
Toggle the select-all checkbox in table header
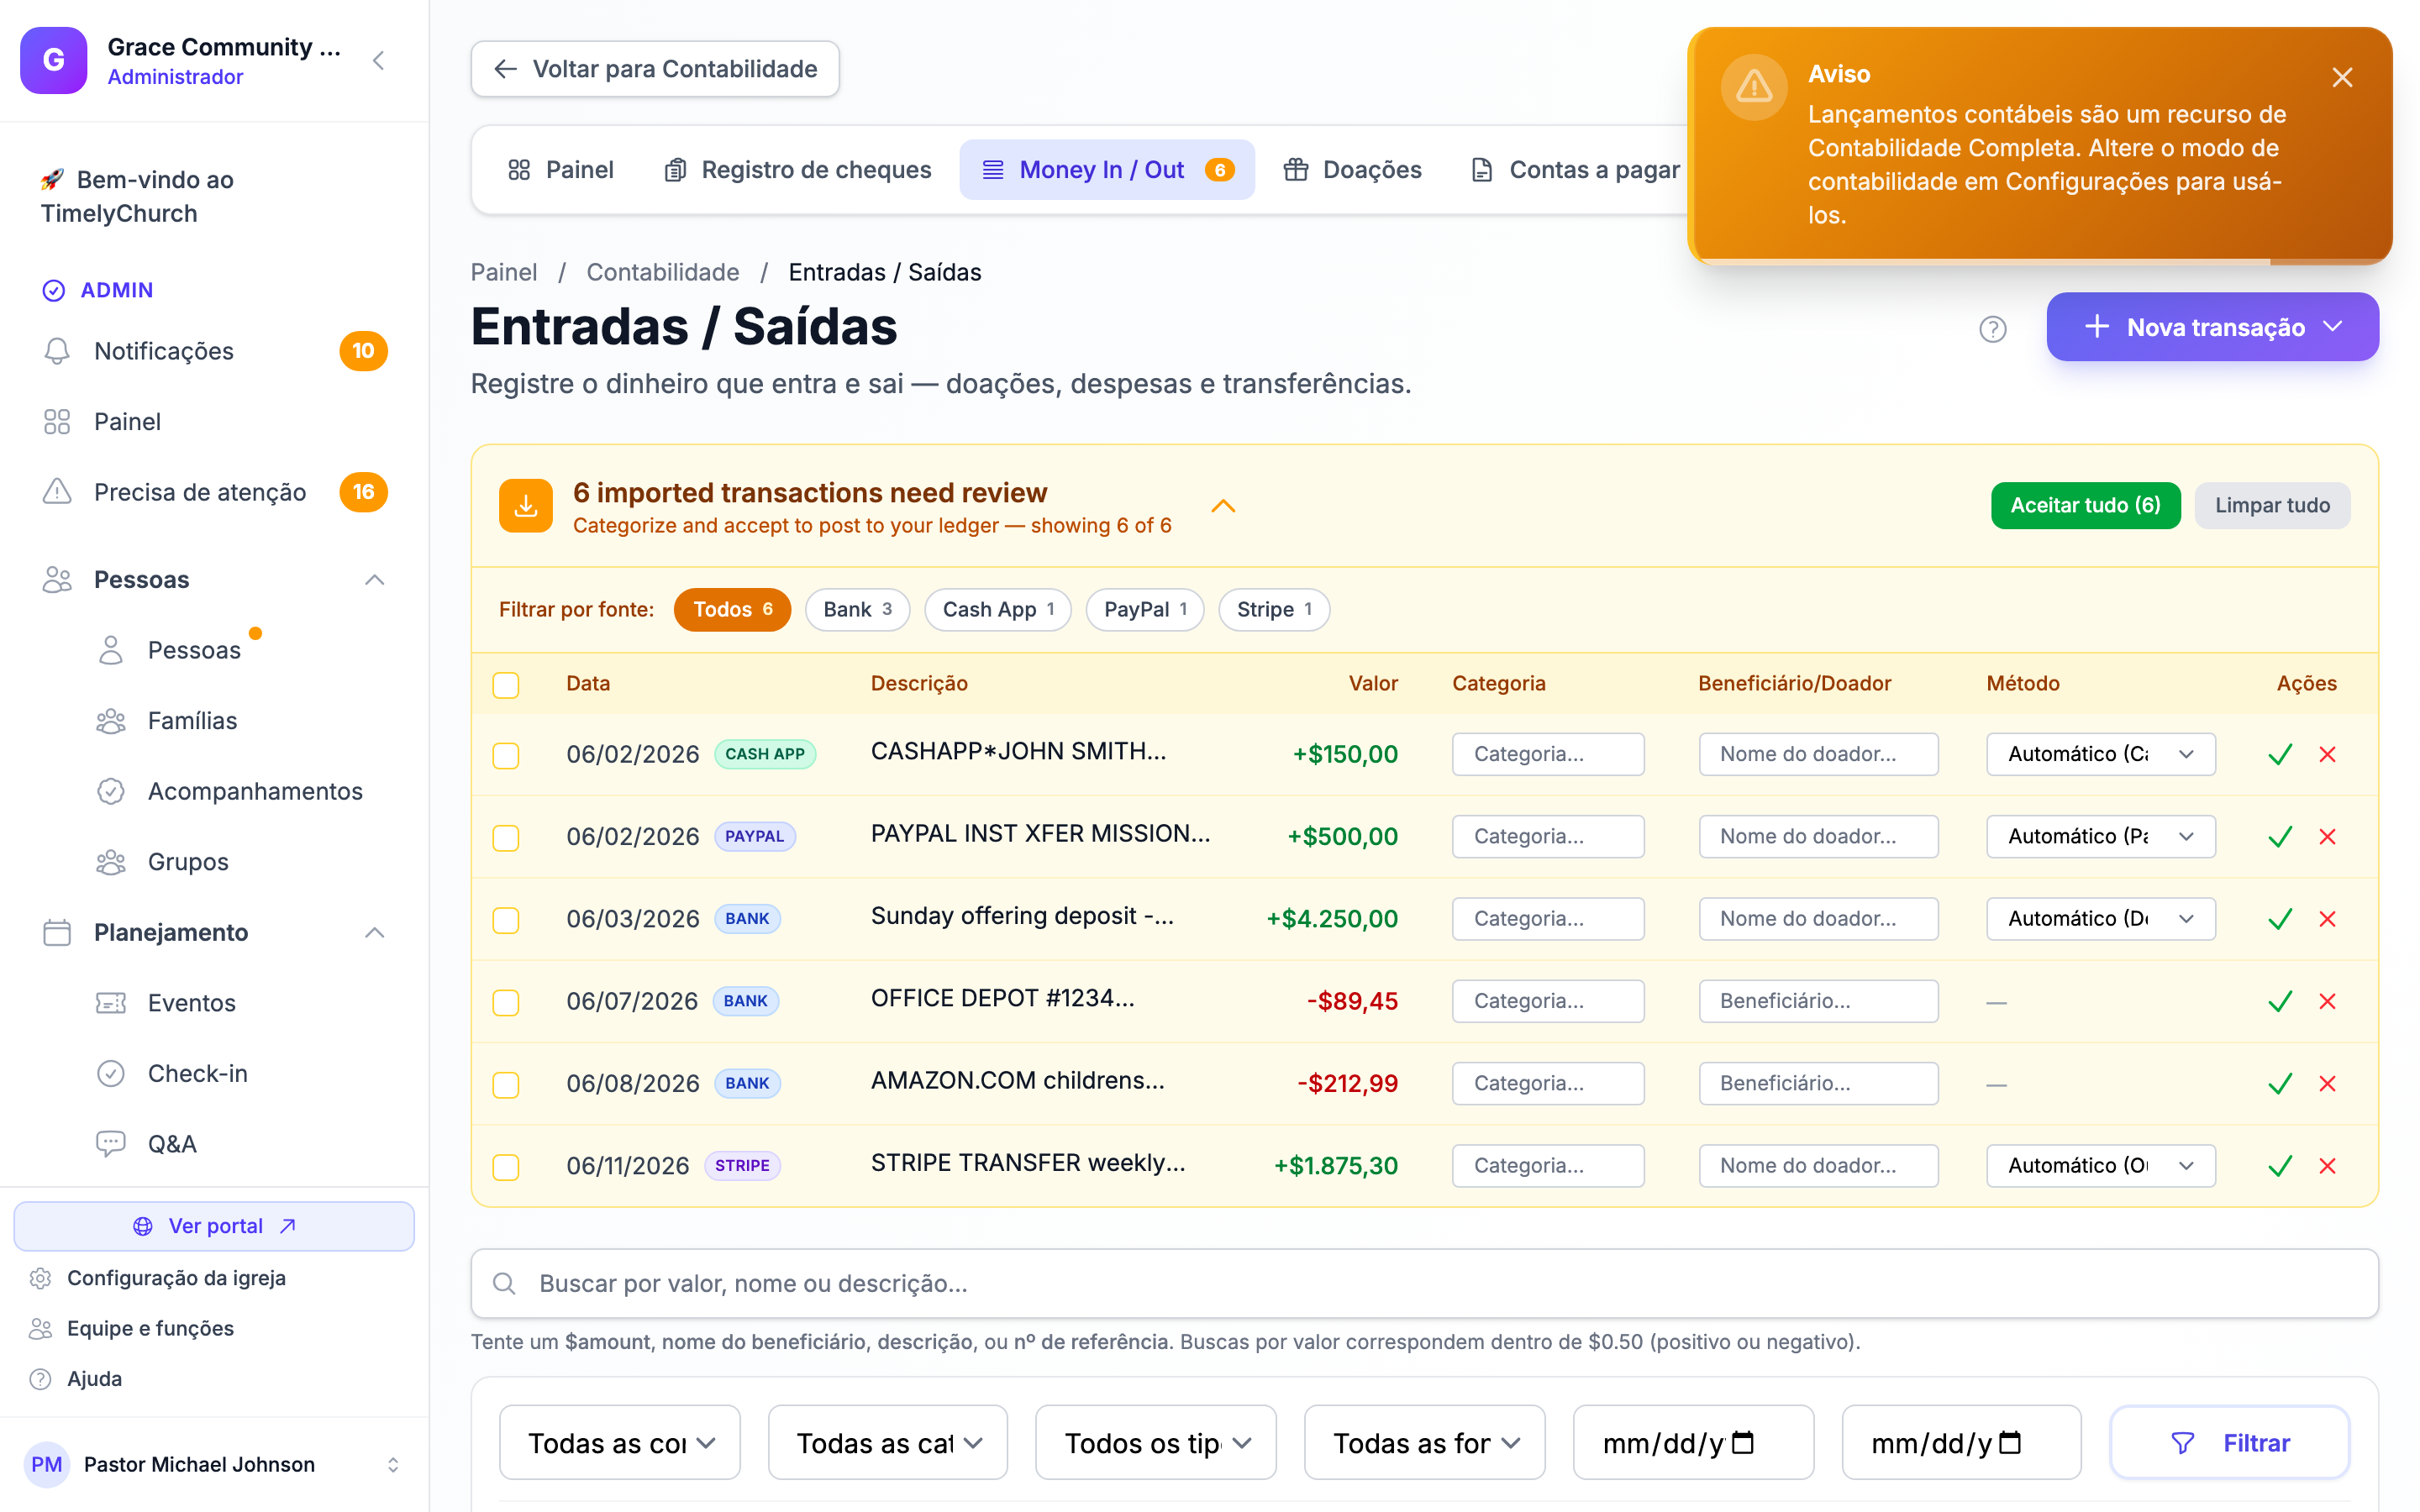pos(506,685)
